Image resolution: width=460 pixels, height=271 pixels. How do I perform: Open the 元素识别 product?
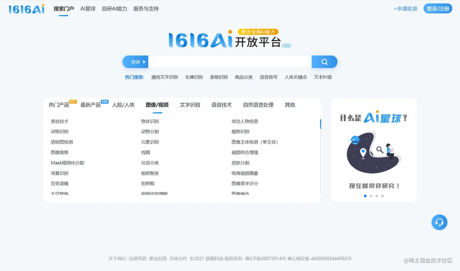[150, 142]
